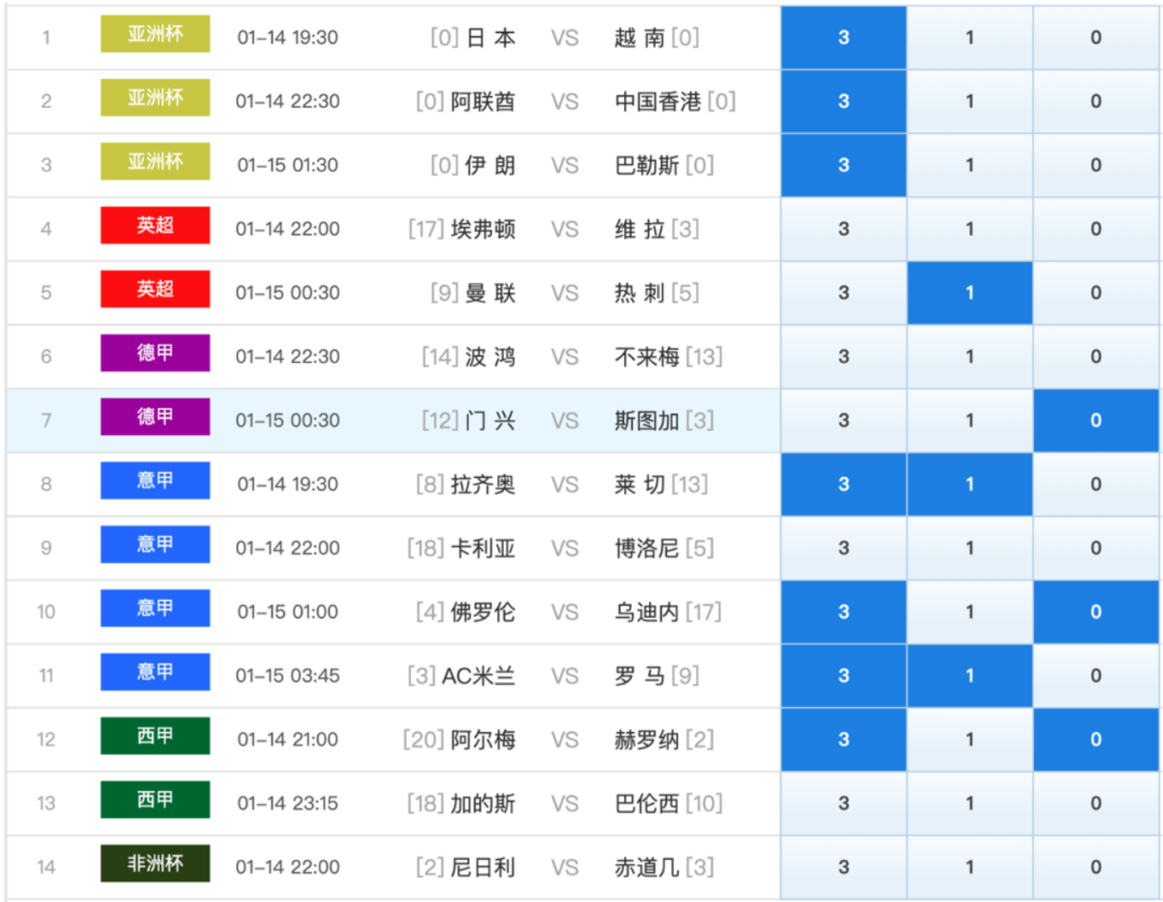This screenshot has height=902, width=1163.
Task: Deselect 3 for 阿尔梅 vs 赫罗纳
Action: pyautogui.click(x=844, y=739)
